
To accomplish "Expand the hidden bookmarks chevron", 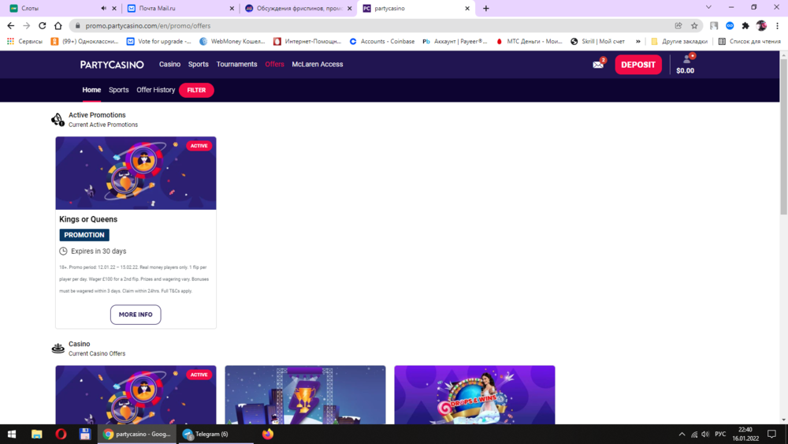I will coord(637,41).
